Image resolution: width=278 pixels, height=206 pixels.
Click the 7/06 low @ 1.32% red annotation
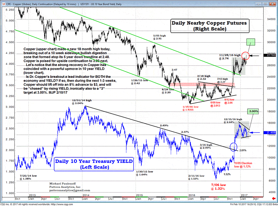pyautogui.click(x=218, y=187)
